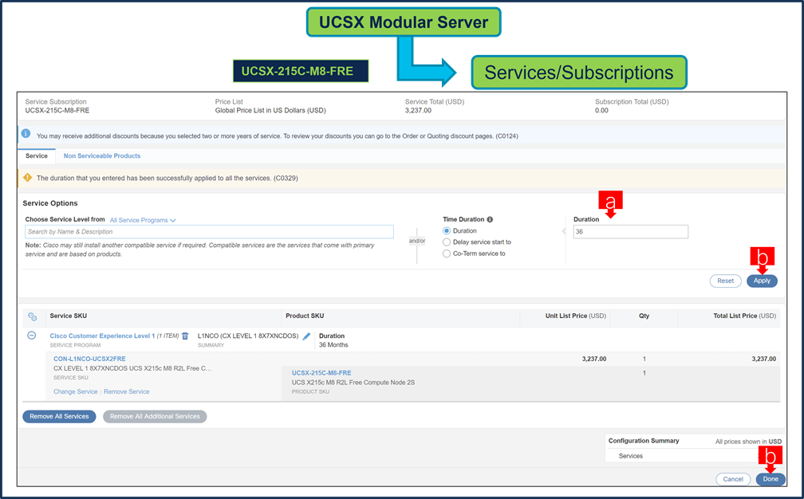Select Delay service start to option
Image resolution: width=804 pixels, height=499 pixels.
(447, 242)
